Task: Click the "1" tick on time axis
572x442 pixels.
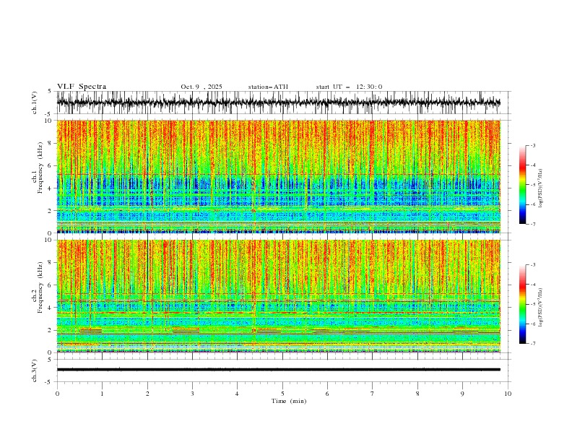Action: 102,394
